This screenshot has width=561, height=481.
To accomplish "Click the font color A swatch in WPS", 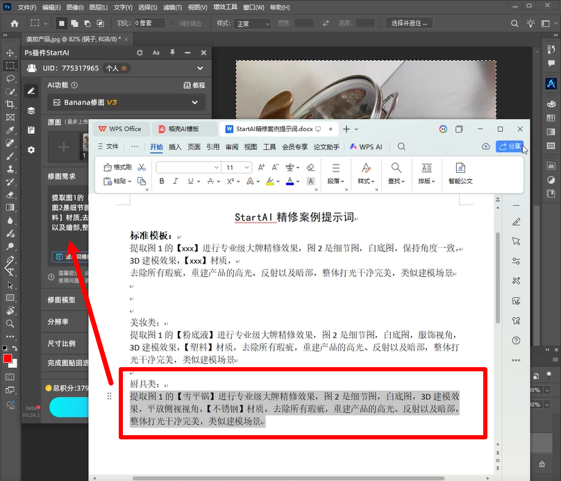I will point(290,181).
